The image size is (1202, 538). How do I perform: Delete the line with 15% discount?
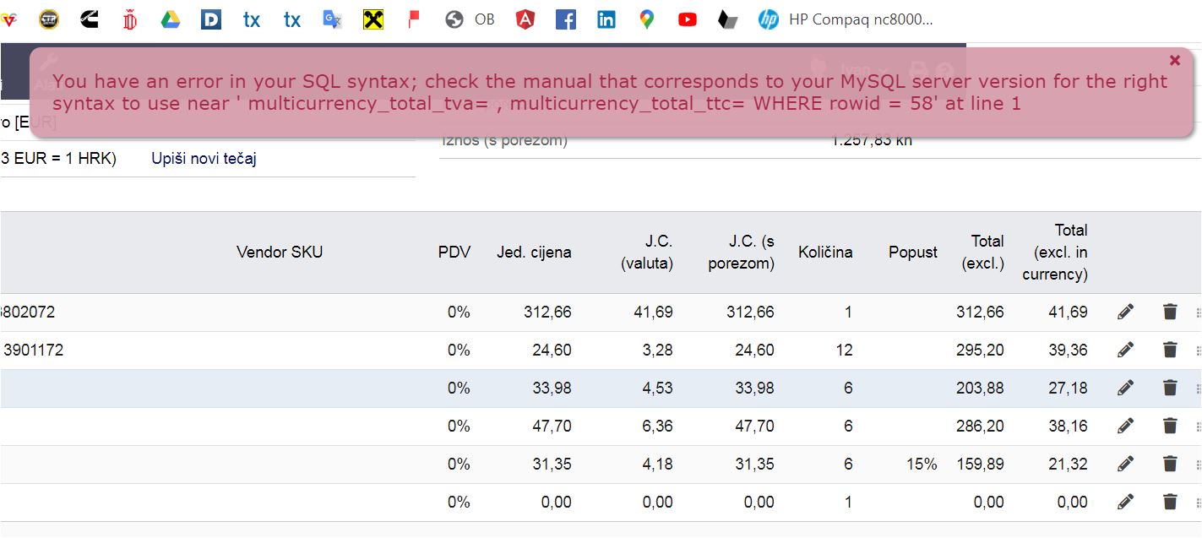point(1170,464)
